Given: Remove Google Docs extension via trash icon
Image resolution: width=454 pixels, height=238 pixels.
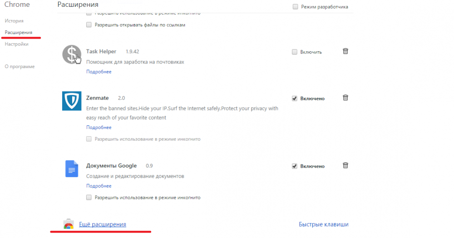Looking at the screenshot, I should click(x=345, y=166).
